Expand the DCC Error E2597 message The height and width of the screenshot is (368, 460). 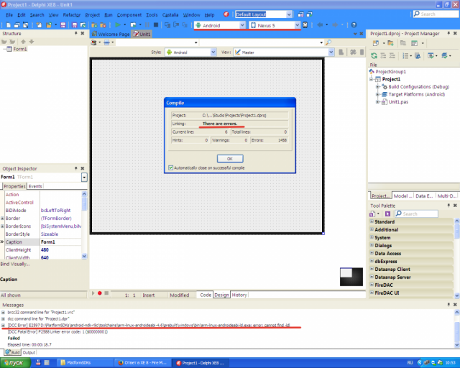pyautogui.click(x=3, y=326)
